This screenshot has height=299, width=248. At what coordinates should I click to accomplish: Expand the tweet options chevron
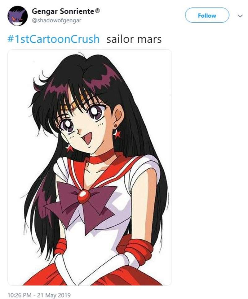[240, 16]
